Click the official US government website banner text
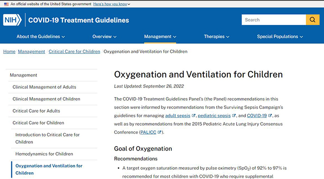Screen dimensions: 324x179 51,4
